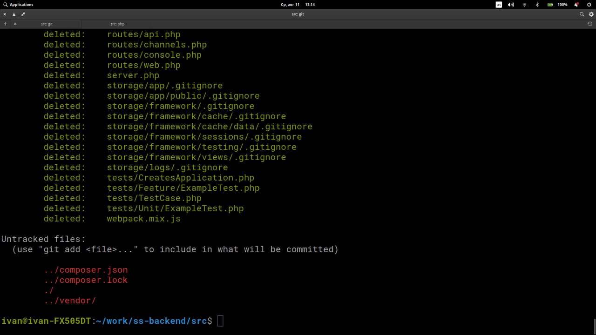
Task: Open the notifications bell indicator
Action: point(576,5)
